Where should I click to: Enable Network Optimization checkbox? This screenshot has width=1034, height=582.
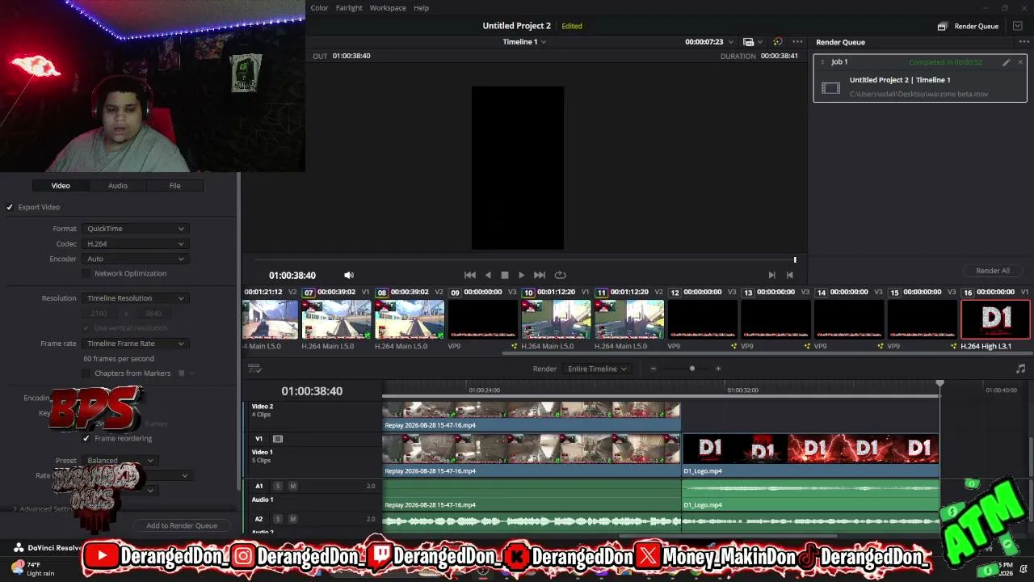[x=86, y=273]
